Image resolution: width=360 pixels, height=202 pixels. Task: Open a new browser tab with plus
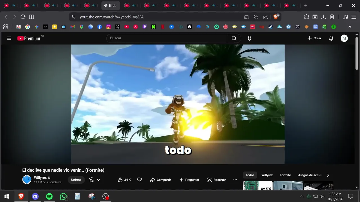click(x=306, y=6)
